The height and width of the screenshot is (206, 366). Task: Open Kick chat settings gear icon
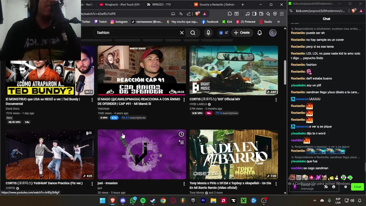345,187
